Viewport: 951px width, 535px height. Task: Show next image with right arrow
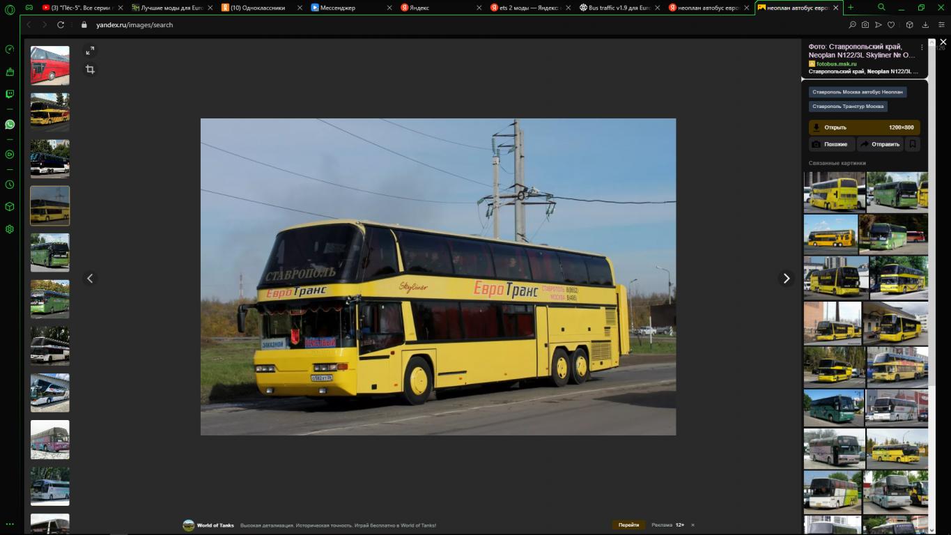pos(786,279)
